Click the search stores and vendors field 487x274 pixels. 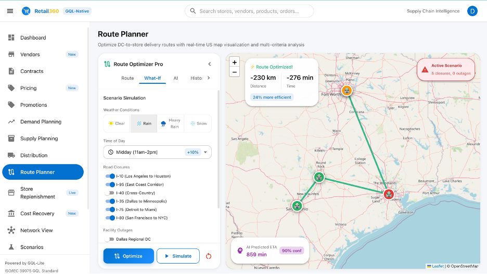(249, 11)
